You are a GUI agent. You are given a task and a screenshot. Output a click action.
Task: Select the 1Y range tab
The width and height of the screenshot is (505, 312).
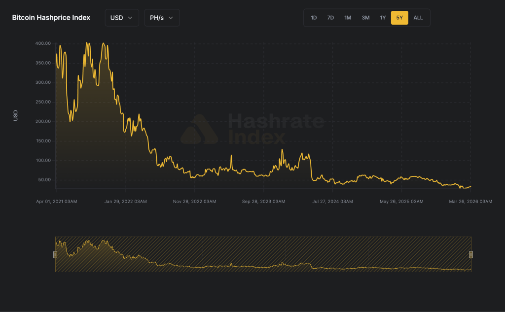tap(383, 18)
